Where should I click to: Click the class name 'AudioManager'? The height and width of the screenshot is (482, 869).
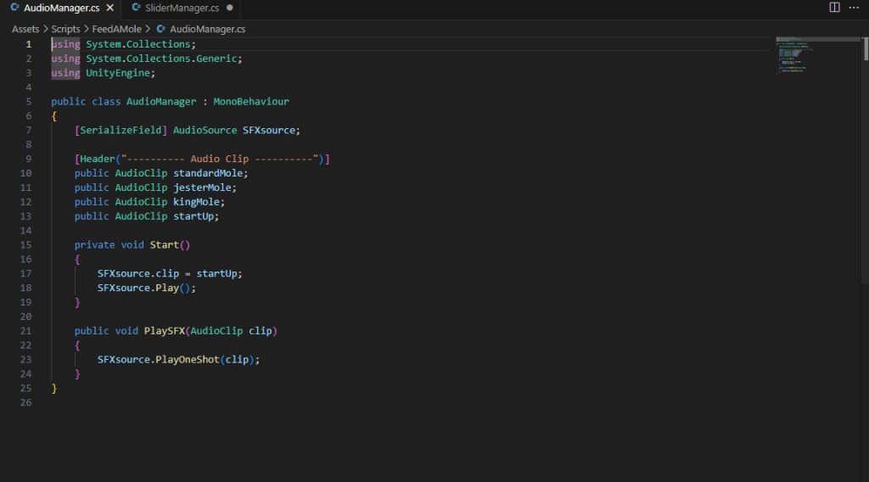click(x=161, y=101)
